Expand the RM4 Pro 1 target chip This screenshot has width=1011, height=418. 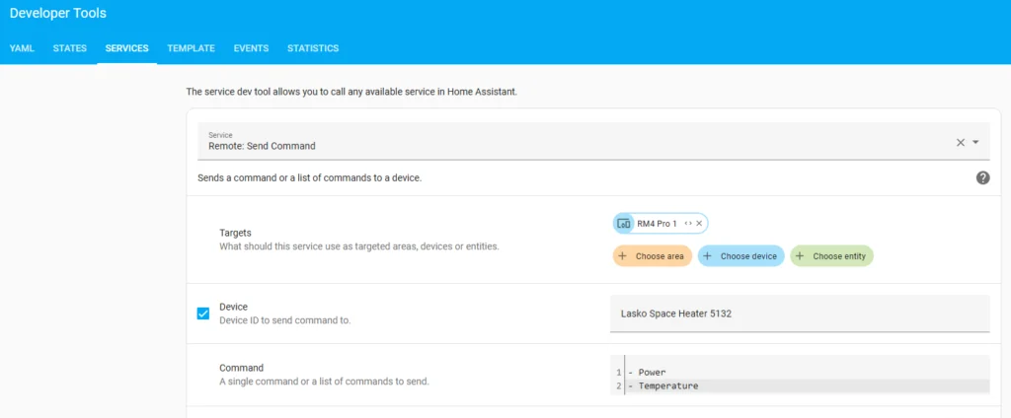pos(688,224)
